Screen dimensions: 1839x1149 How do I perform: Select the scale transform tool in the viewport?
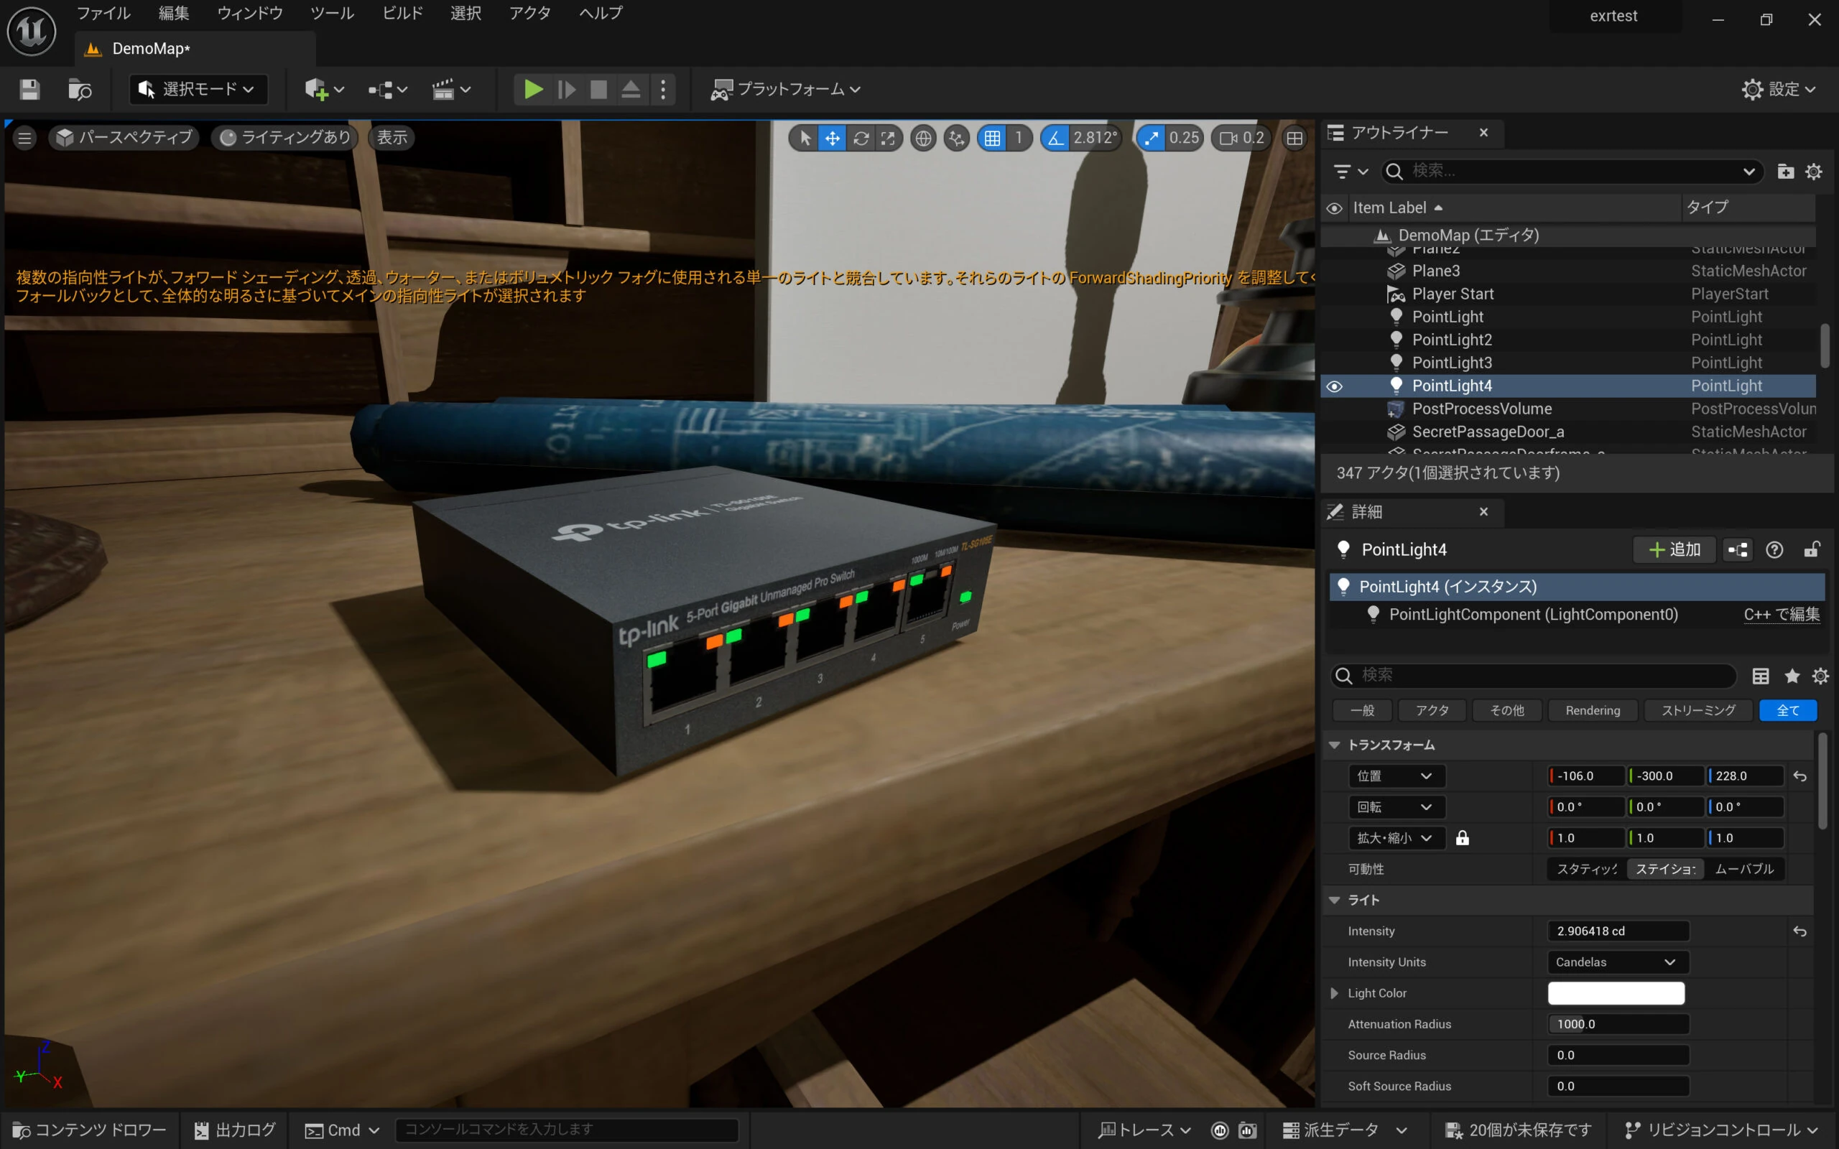point(888,138)
